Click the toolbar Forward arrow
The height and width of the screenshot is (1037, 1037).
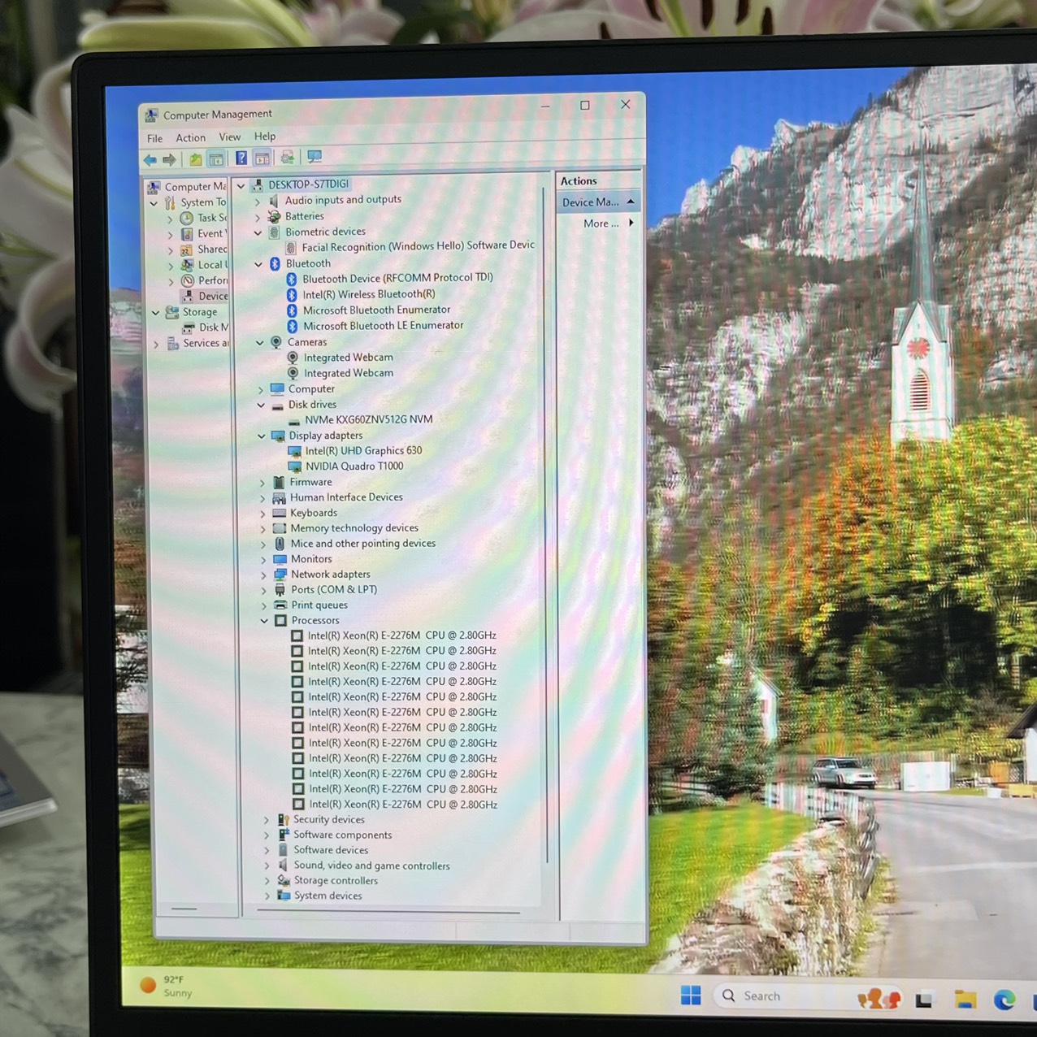pos(169,159)
